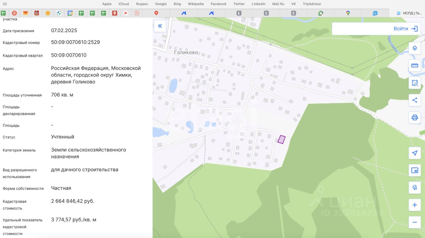This screenshot has height=238, width=425.
Task: Open the map layers selector
Action: [414, 48]
